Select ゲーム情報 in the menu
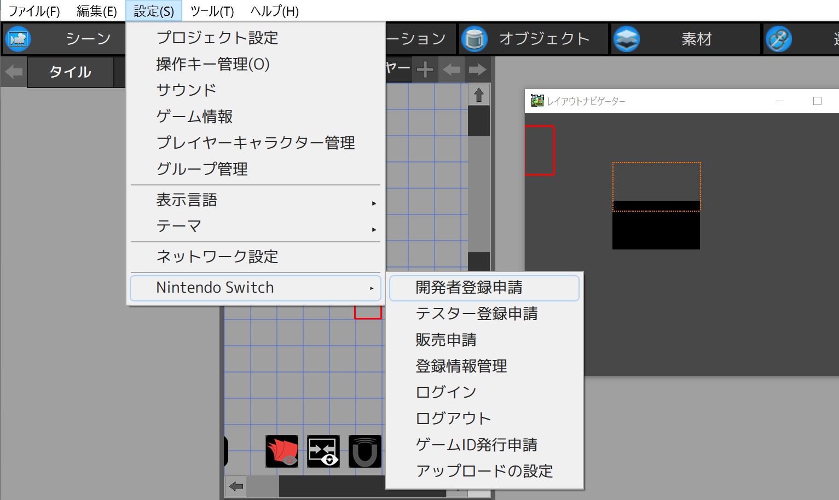The height and width of the screenshot is (500, 839). (256, 117)
